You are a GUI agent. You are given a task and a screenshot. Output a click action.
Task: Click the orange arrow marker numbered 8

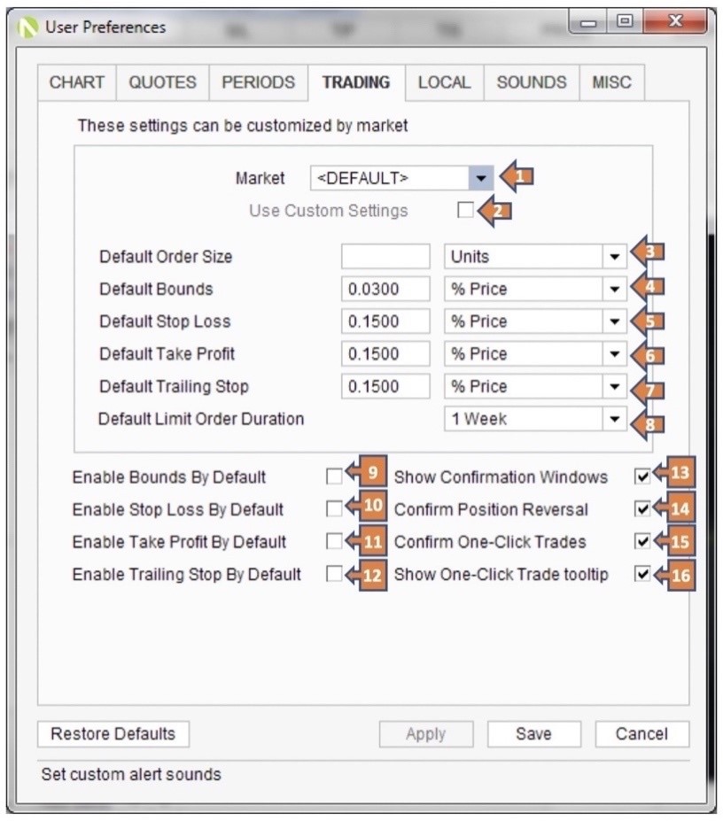point(649,423)
